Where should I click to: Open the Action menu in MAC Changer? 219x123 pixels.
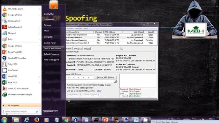tap(70, 28)
